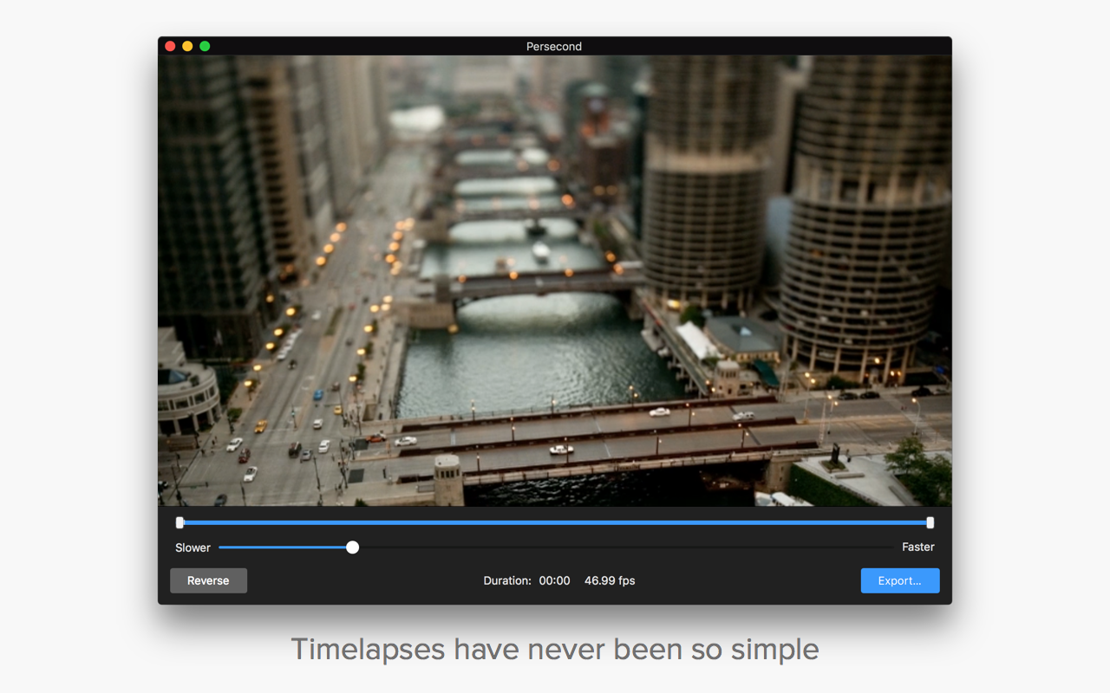Enter full screen with the green button

tap(205, 46)
